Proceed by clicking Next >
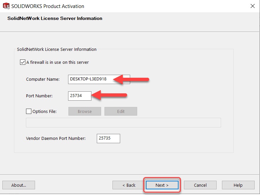 coord(162,185)
